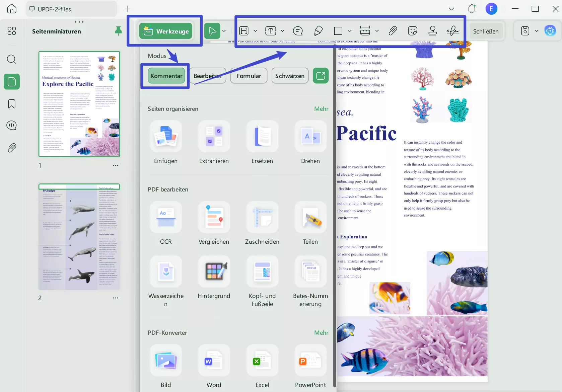Expand the cursor tool dropdown arrow
The width and height of the screenshot is (562, 392).
[x=224, y=31]
